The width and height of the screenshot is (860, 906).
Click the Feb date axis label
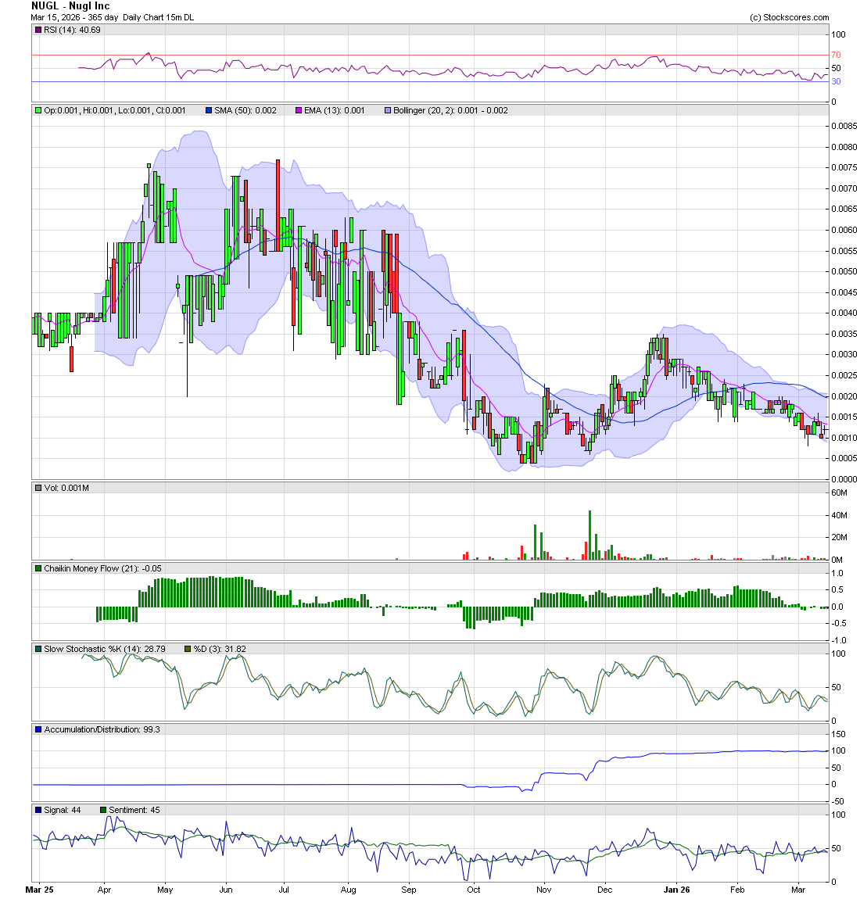point(737,890)
